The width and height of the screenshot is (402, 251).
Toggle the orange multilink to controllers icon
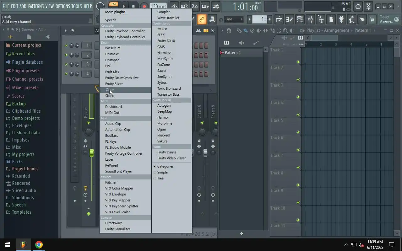[x=202, y=19]
